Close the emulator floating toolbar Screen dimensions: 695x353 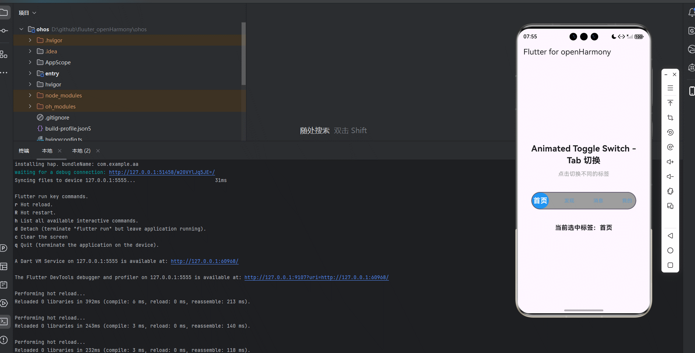(674, 75)
